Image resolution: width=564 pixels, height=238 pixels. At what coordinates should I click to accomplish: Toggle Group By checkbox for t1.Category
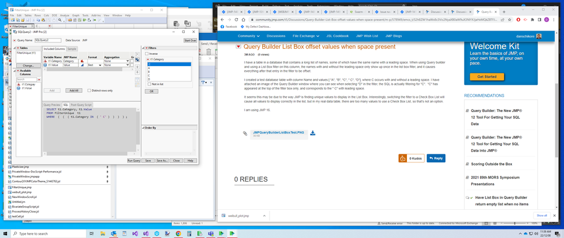132,61
